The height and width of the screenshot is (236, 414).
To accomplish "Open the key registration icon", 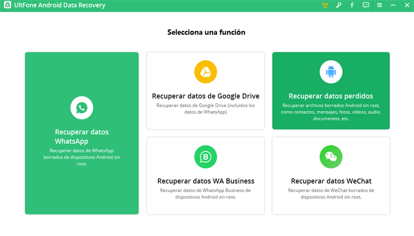I will coord(338,5).
